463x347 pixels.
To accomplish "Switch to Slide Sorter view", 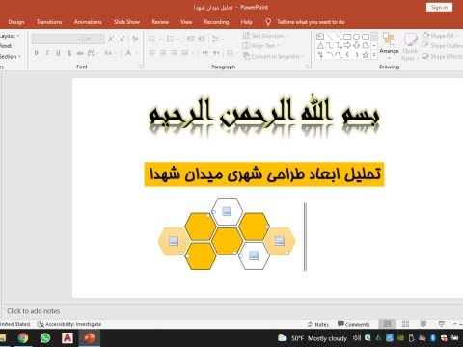I will (405, 324).
